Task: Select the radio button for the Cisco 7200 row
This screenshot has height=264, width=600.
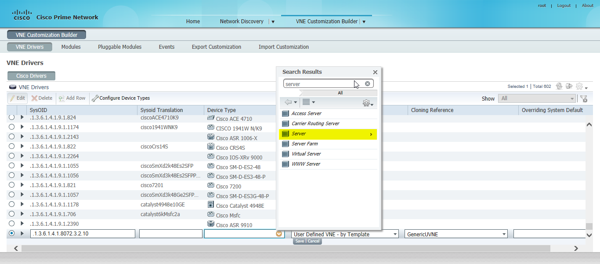Action: pyautogui.click(x=11, y=185)
